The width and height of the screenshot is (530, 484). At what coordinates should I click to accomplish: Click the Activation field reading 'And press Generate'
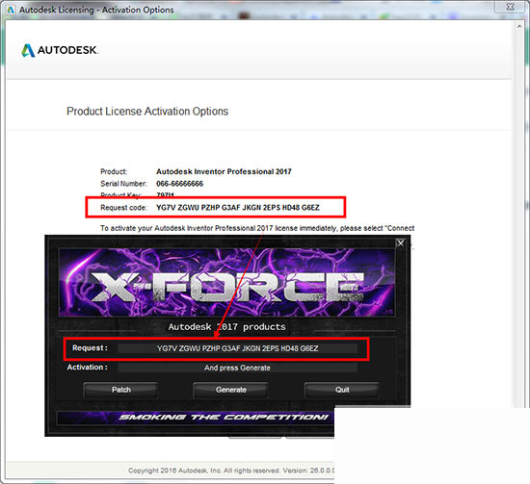(x=237, y=368)
